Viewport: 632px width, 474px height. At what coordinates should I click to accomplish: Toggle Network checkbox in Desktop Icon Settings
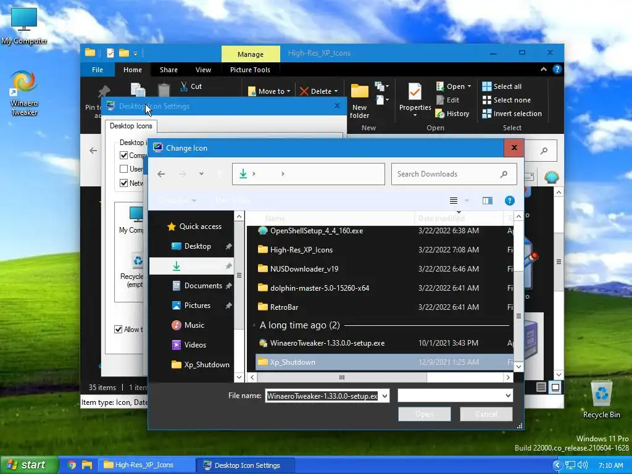123,183
